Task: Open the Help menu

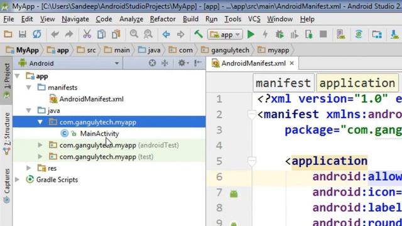Action: tap(307, 19)
